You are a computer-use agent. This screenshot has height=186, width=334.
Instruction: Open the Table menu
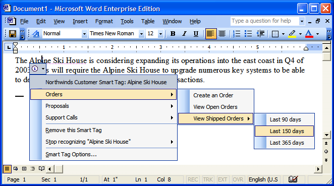click(x=148, y=21)
